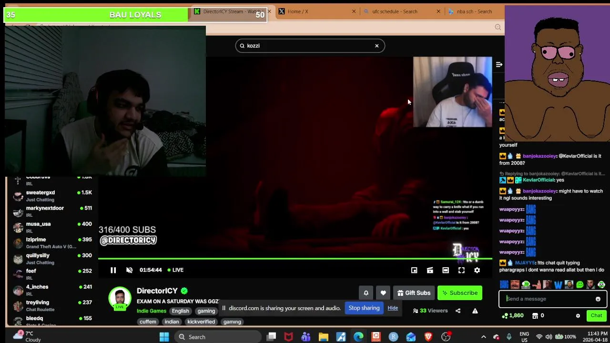Open bleedq channel in sidebar
This screenshot has width=610, height=343.
click(52, 321)
